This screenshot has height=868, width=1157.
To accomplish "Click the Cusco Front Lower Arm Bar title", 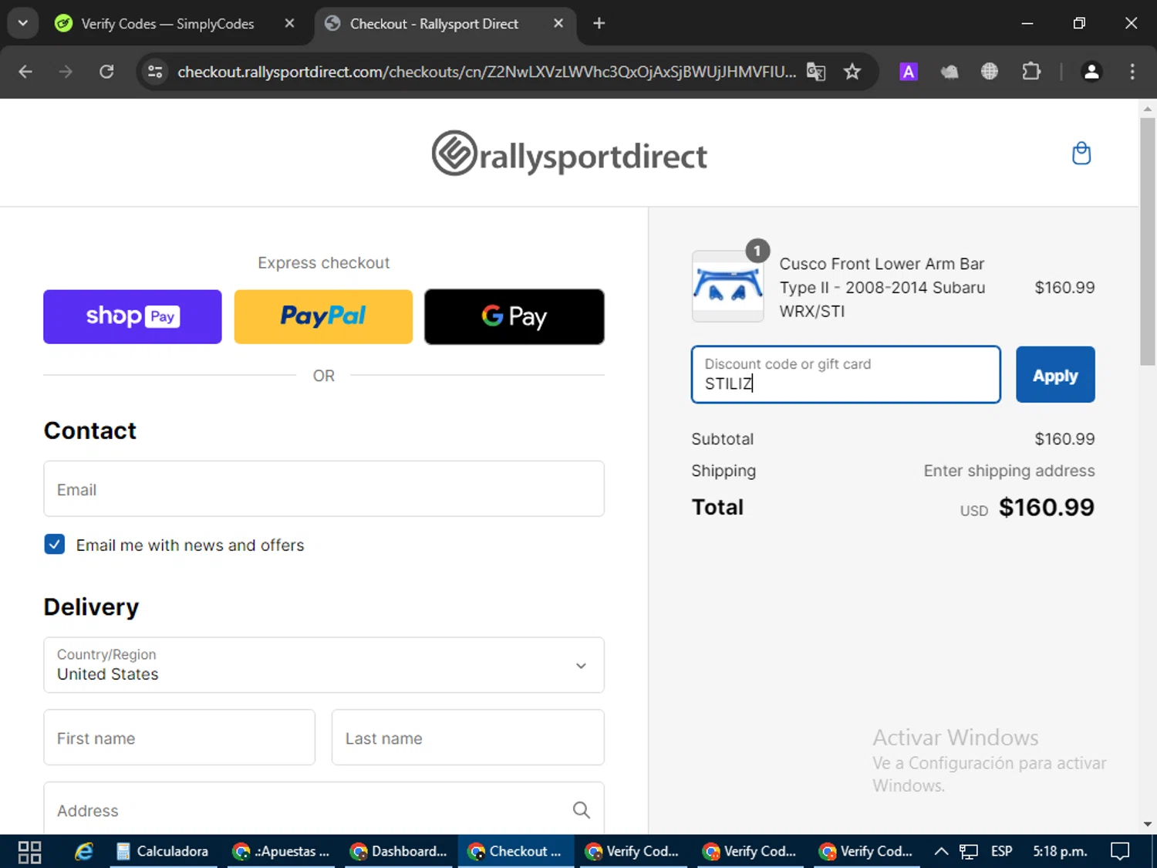I will (882, 287).
